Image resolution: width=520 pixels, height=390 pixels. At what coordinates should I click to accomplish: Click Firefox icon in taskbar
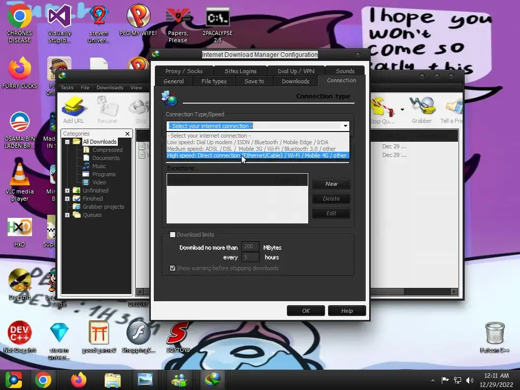click(79, 380)
